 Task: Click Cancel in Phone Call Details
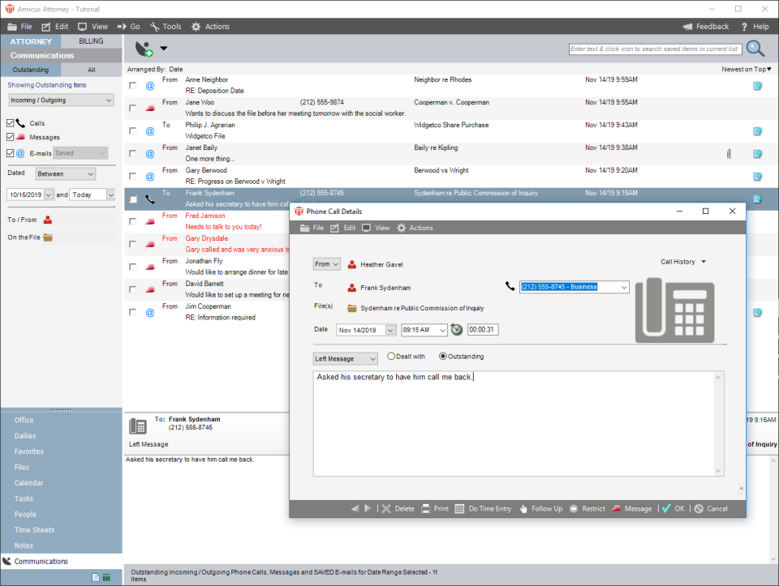[x=711, y=508]
